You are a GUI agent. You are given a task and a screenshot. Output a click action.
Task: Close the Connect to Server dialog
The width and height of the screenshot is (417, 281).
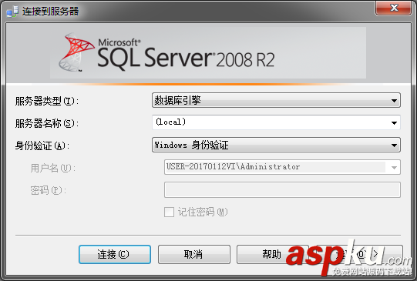tap(394, 8)
